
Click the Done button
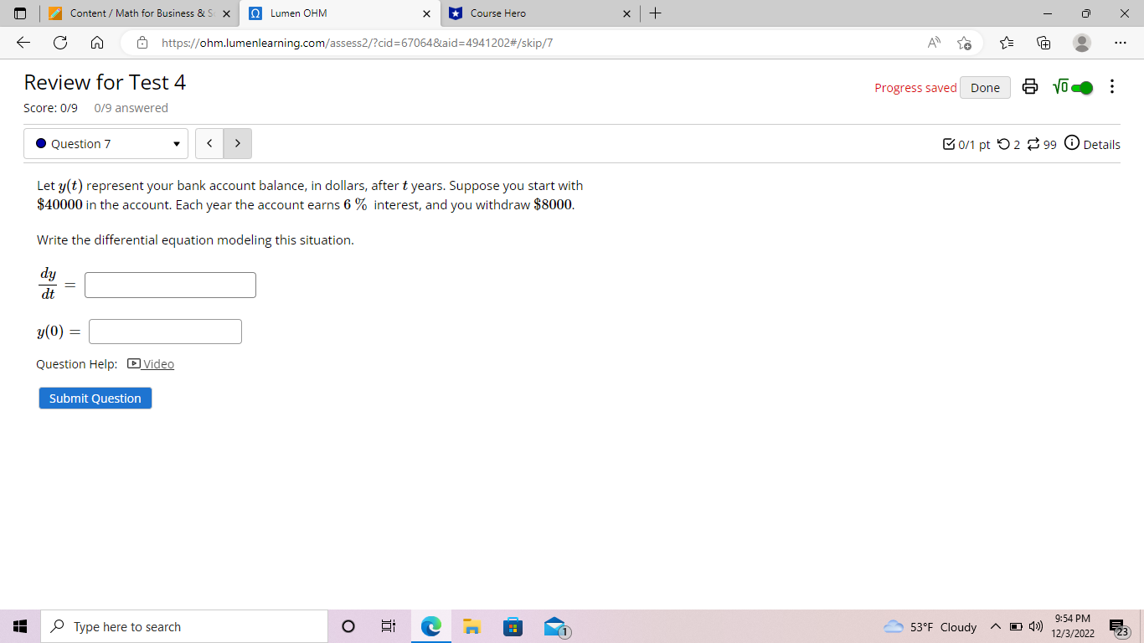[x=985, y=87]
